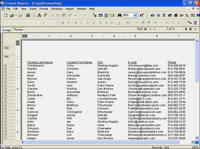Viewport: 200px width, 149px height.
Task: Click the Paste clipboard icon
Action: tap(64, 15)
